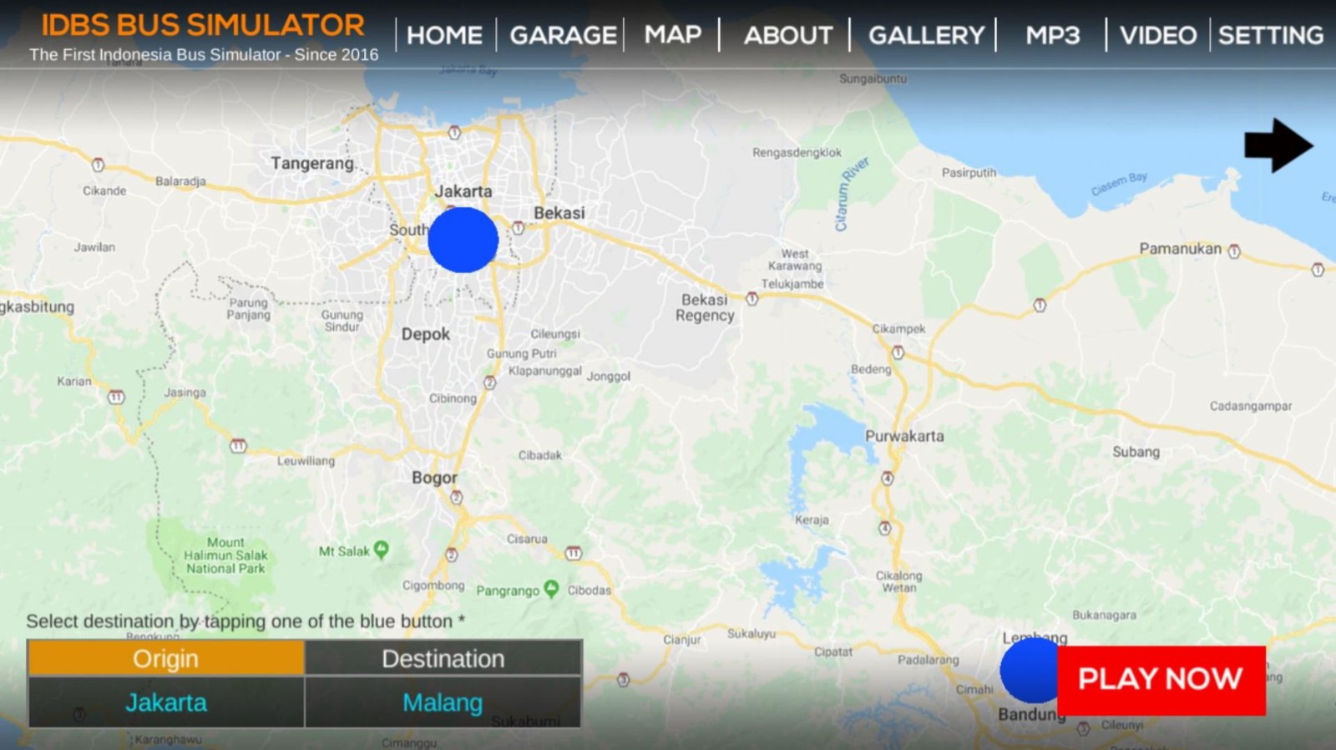Image resolution: width=1336 pixels, height=750 pixels.
Task: Click the Jakarta origin value
Action: pos(166,702)
